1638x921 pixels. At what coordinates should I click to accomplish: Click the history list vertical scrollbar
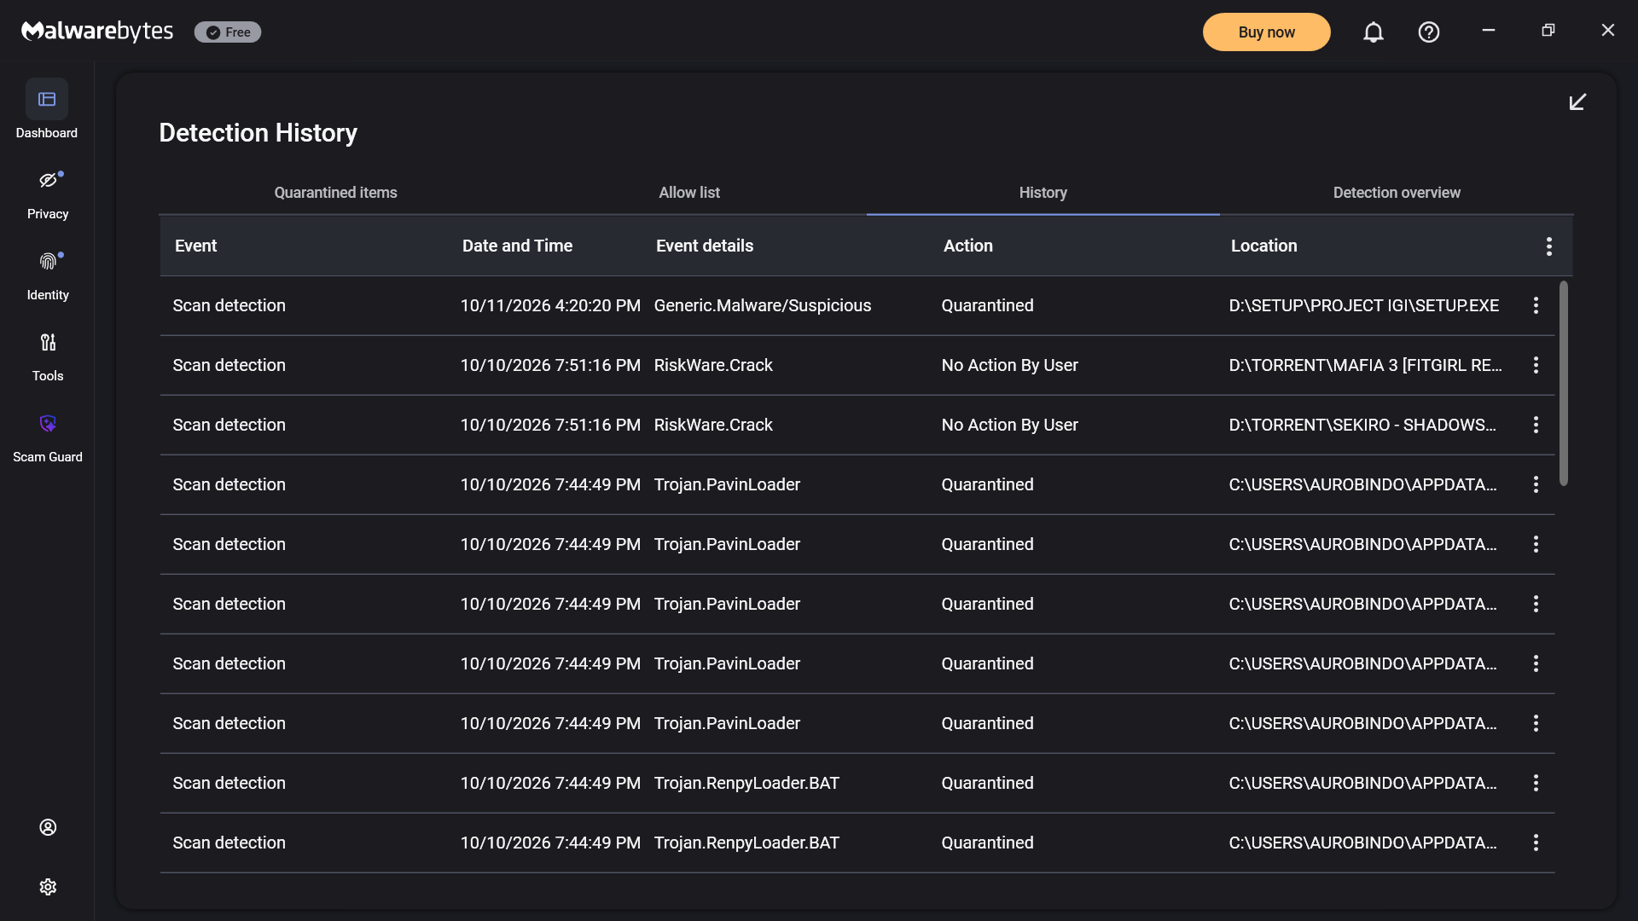coord(1564,384)
